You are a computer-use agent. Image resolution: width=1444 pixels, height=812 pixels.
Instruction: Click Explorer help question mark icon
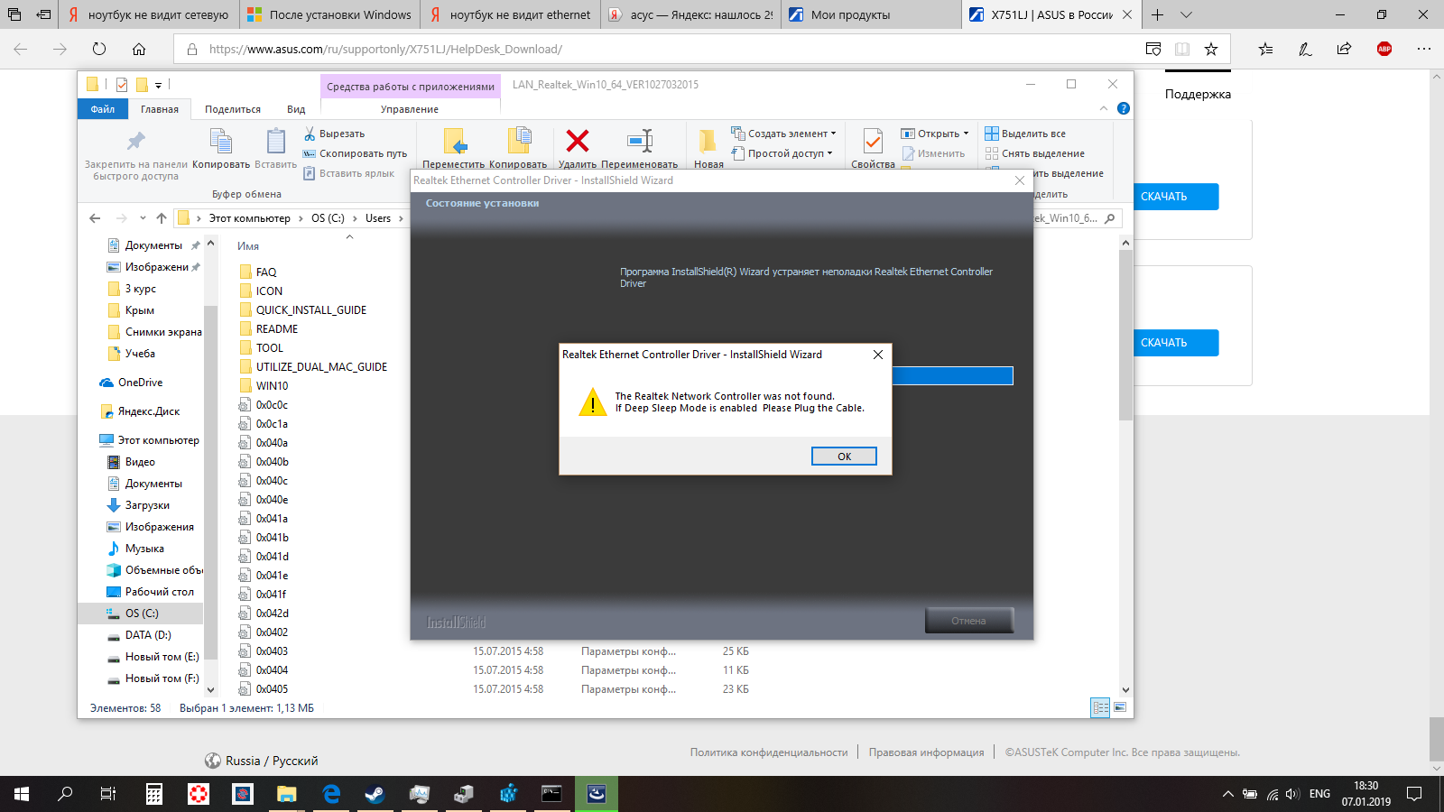[x=1124, y=108]
